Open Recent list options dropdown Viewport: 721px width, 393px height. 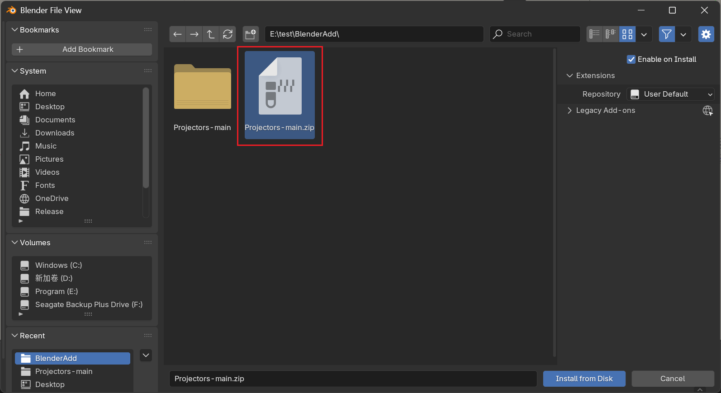pos(146,356)
